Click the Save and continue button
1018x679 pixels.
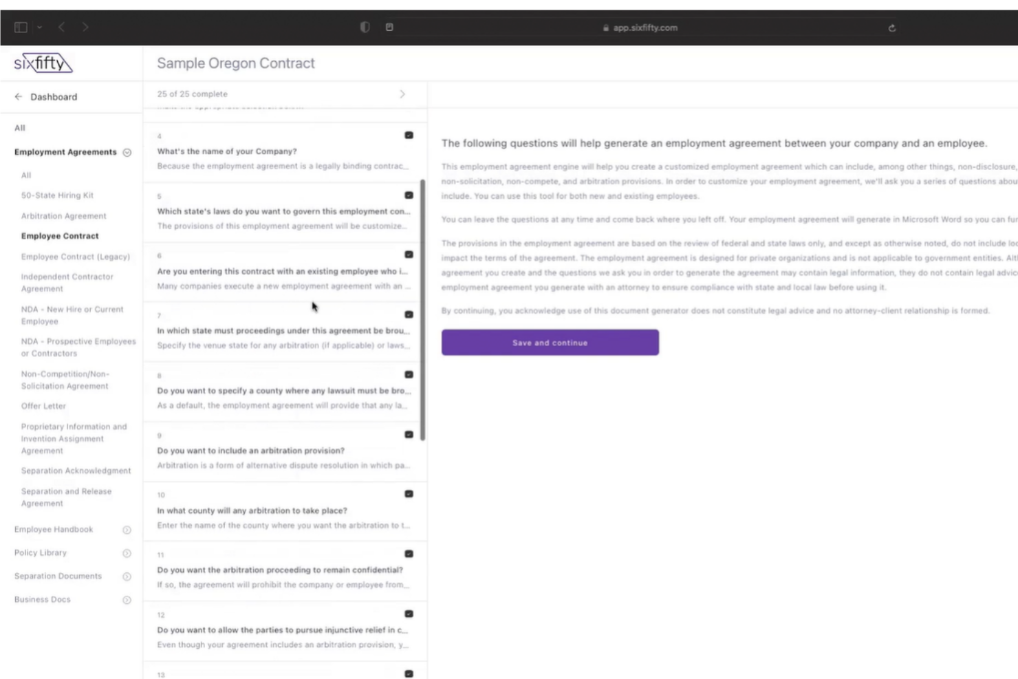point(550,343)
